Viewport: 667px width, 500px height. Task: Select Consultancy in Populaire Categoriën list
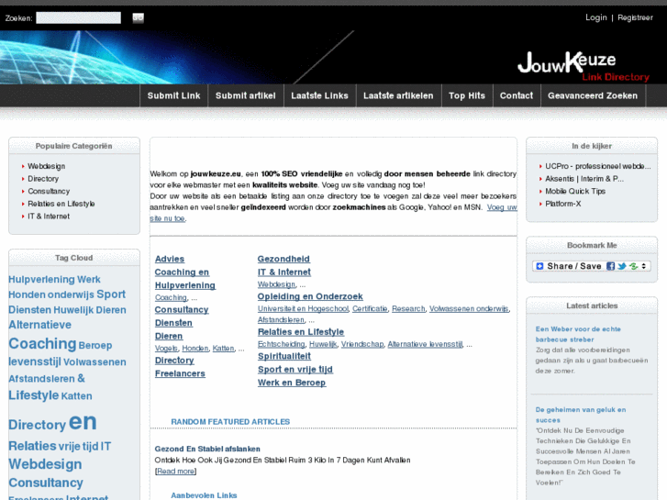[49, 192]
